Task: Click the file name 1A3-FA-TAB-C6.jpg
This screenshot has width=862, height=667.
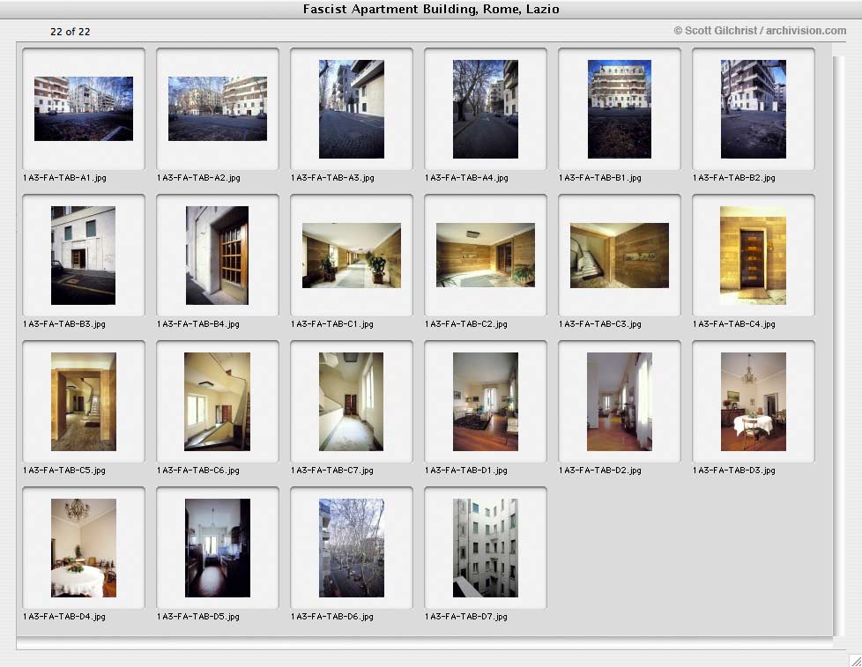Action: tap(198, 471)
